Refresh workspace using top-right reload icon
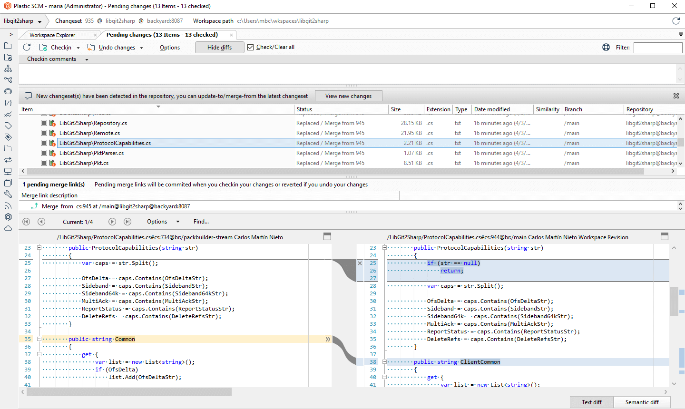The width and height of the screenshot is (685, 409). [x=676, y=21]
